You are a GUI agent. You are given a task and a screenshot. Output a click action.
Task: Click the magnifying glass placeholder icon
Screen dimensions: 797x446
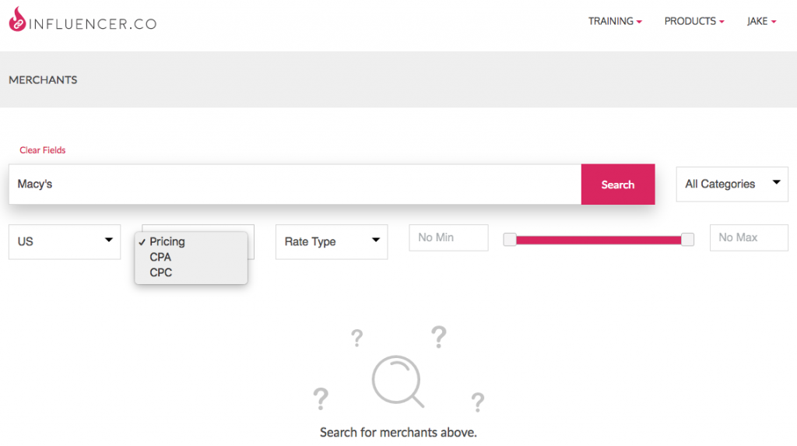click(x=398, y=381)
